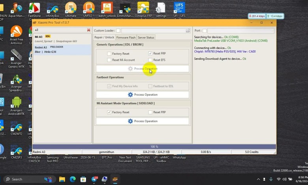
Task: Show hidden system tray icons chevron
Action: (258, 179)
